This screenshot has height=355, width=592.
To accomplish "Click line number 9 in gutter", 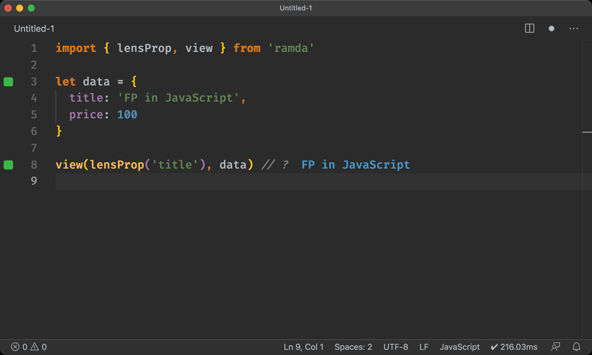I will [x=34, y=181].
